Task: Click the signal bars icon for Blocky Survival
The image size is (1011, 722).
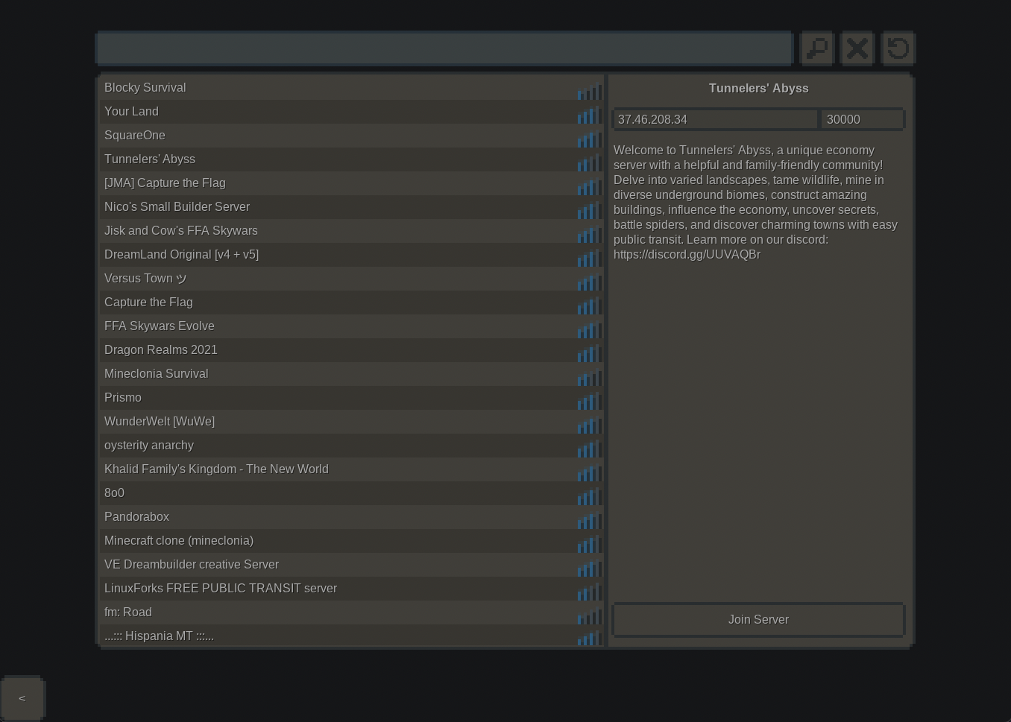Action: tap(588, 92)
